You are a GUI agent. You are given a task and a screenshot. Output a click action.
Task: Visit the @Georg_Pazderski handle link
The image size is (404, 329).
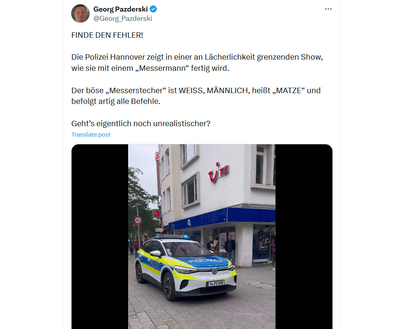click(x=123, y=18)
